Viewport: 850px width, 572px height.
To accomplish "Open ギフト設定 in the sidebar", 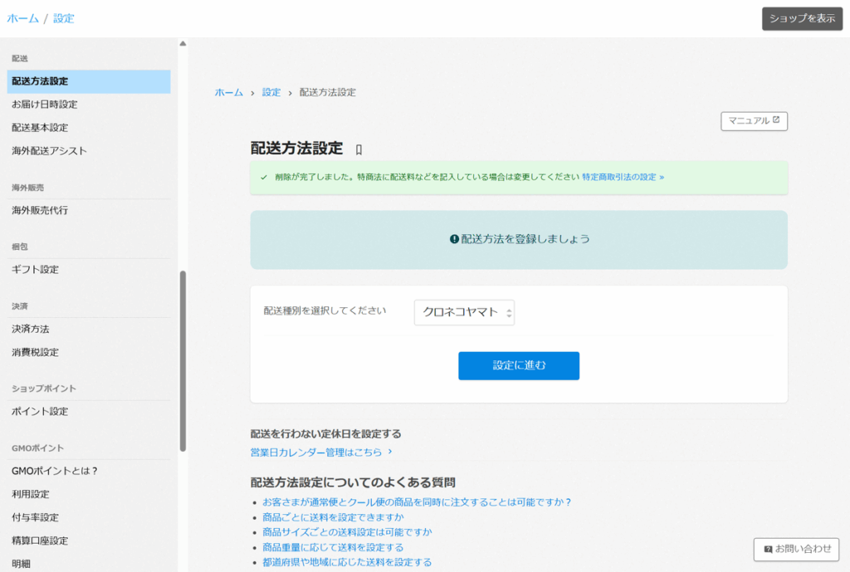I will tap(35, 270).
